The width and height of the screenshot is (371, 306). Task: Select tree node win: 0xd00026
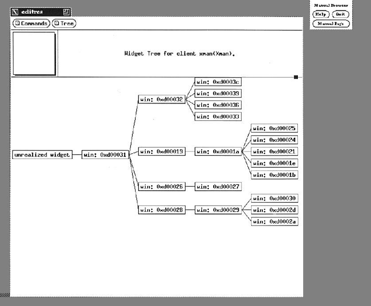click(162, 186)
